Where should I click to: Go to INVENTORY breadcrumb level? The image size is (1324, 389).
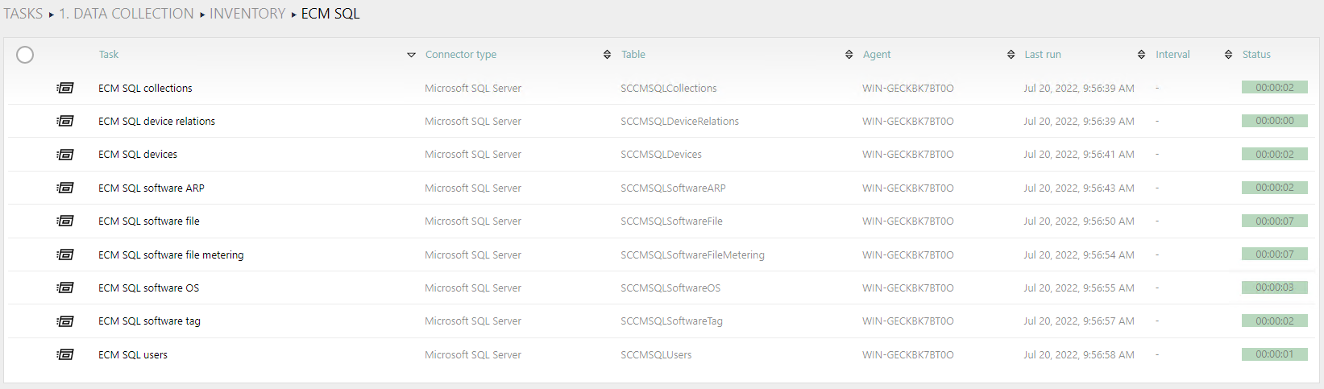pos(247,14)
